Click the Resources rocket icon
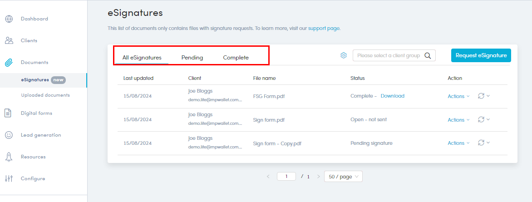The image size is (532, 202). 9,157
